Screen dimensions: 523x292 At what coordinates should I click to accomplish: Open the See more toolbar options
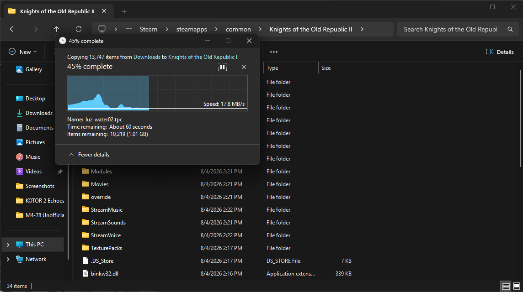pyautogui.click(x=274, y=52)
